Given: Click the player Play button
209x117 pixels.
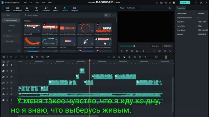Looking at the screenshot, I should pos(127,51).
